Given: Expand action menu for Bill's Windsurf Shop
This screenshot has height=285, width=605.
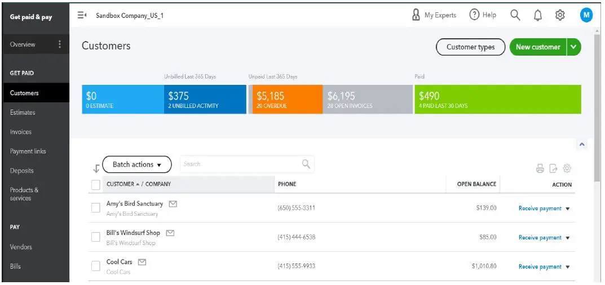Looking at the screenshot, I should tap(568, 238).
